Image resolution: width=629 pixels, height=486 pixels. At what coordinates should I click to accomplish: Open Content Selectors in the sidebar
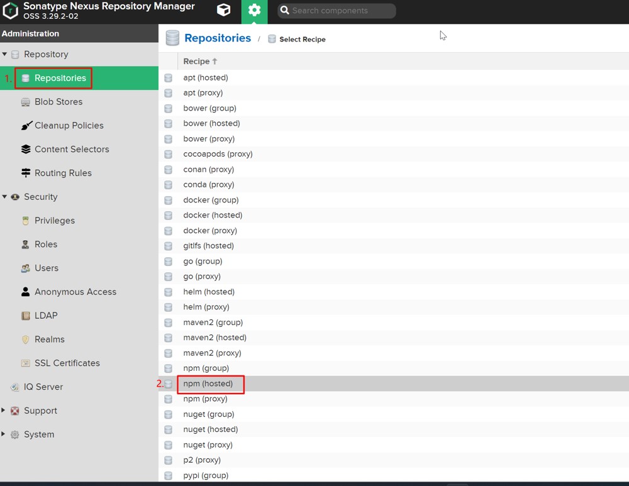(x=72, y=149)
